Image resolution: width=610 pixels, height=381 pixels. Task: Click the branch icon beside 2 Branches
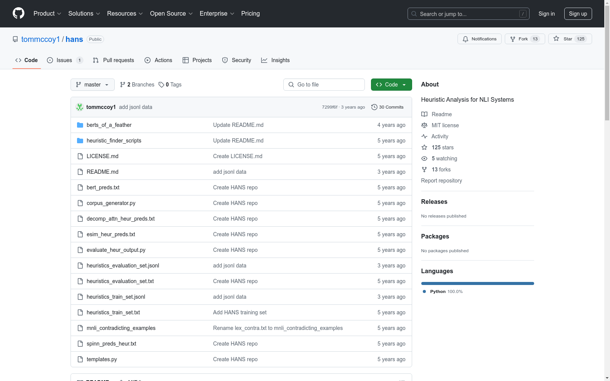pos(123,85)
